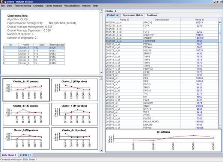Image resolution: width=223 pixels, height=162 pixels.
Task: Sort by the Gene Symbol column header
Action: click(x=162, y=20)
